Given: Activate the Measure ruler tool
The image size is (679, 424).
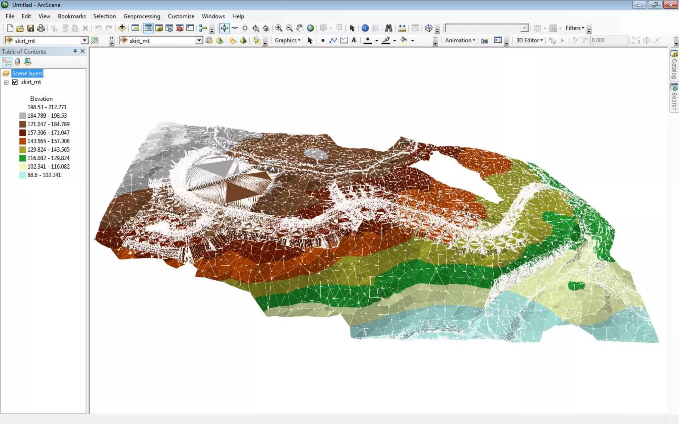Looking at the screenshot, I should tap(402, 28).
